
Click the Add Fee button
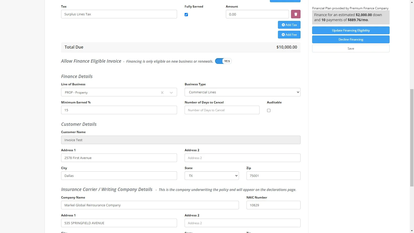(x=289, y=35)
